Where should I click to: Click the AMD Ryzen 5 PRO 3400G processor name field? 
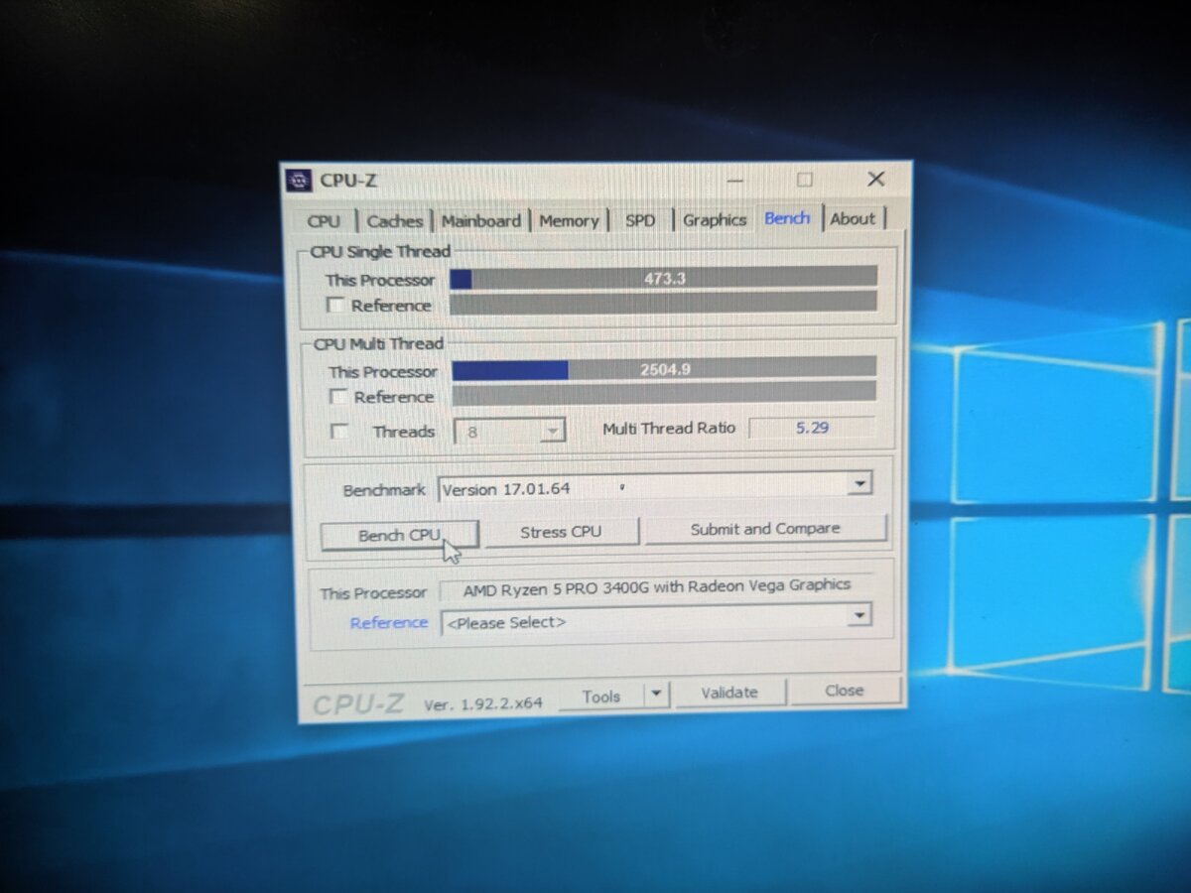pos(656,585)
